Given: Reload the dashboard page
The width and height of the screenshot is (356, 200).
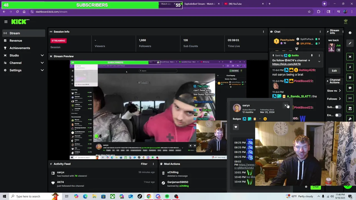Looking at the screenshot, I should tap(17, 12).
